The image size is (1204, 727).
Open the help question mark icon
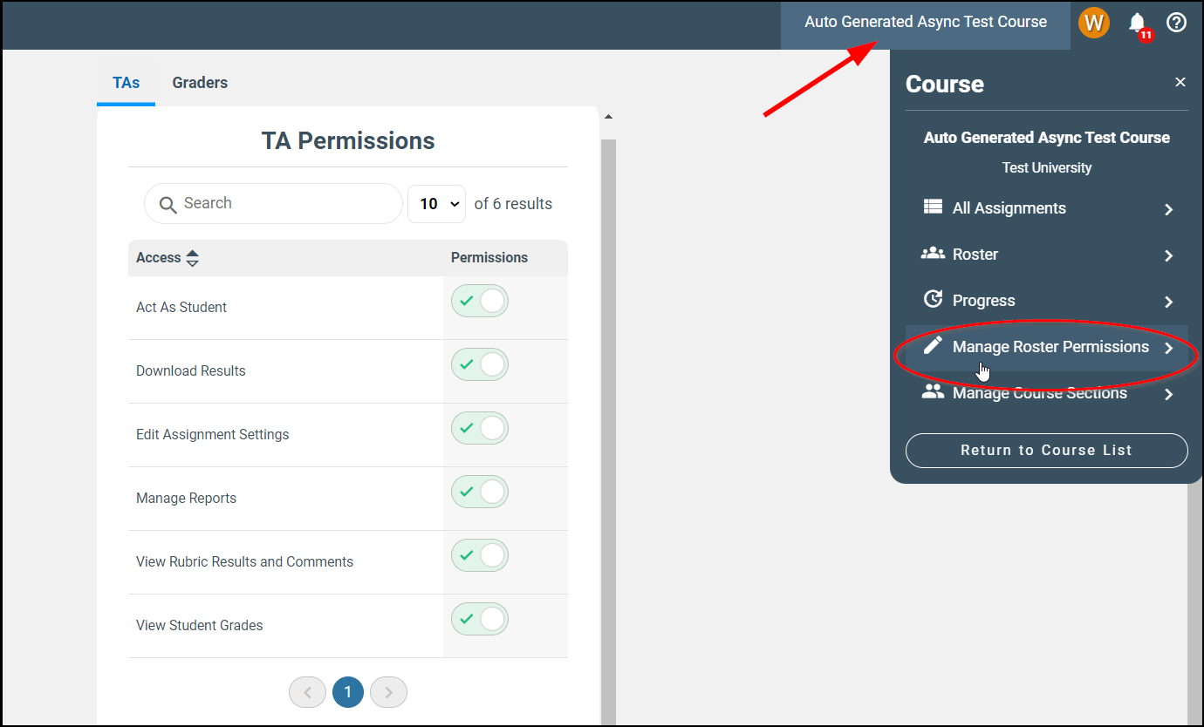1176,22
